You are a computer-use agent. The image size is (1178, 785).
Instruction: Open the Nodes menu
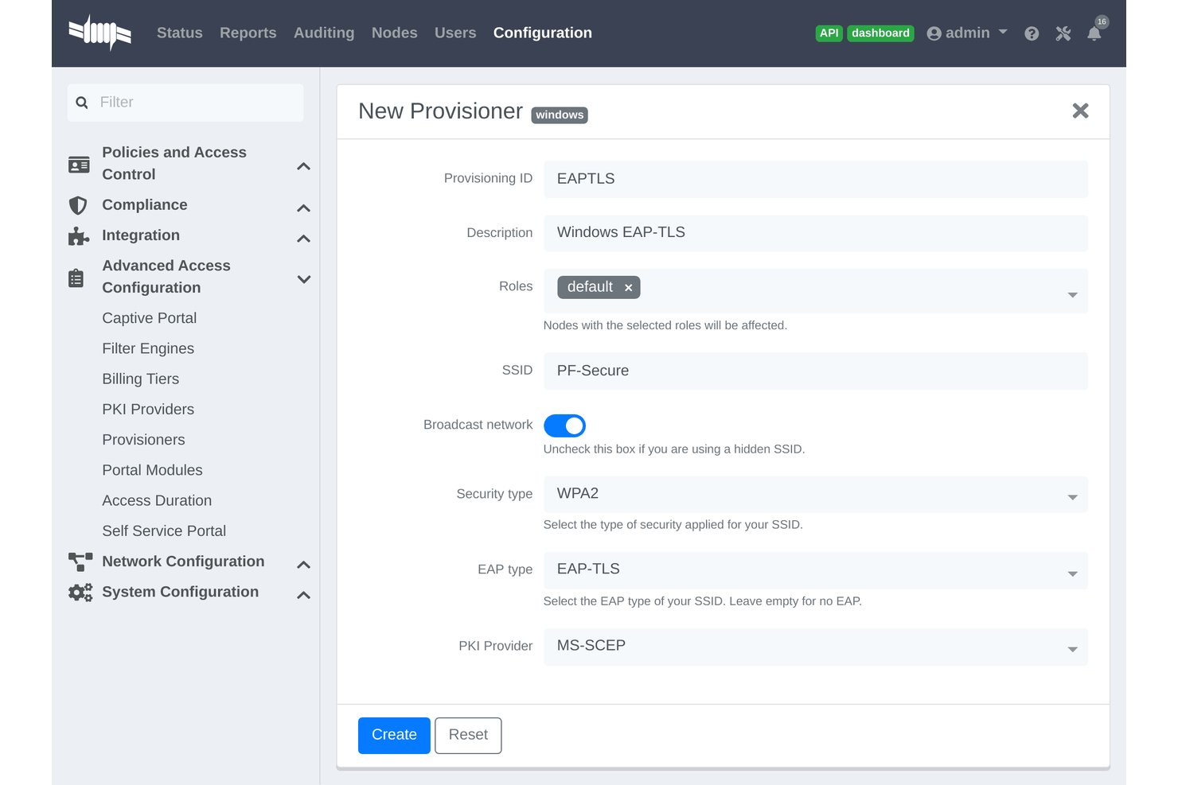pyautogui.click(x=395, y=33)
